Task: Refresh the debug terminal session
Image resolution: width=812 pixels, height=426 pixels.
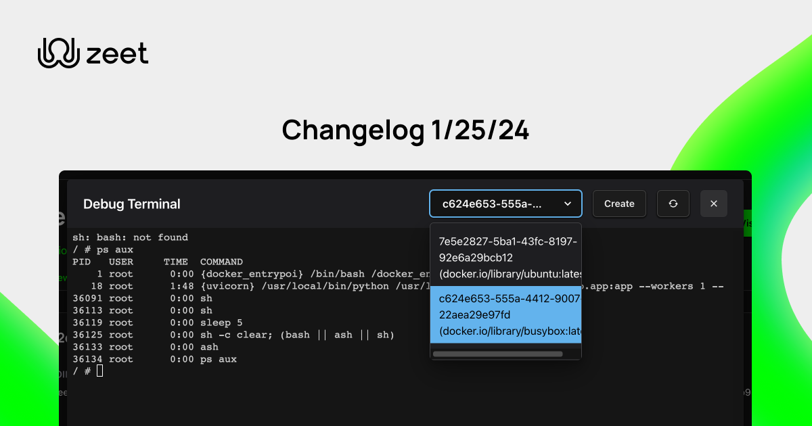Action: pyautogui.click(x=673, y=204)
